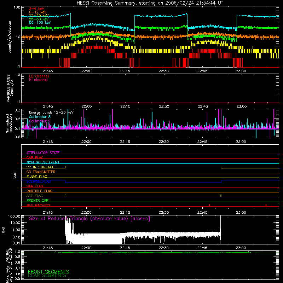Select the 25-50 keV legend label
The height and width of the screenshot is (283, 283).
tap(39, 19)
